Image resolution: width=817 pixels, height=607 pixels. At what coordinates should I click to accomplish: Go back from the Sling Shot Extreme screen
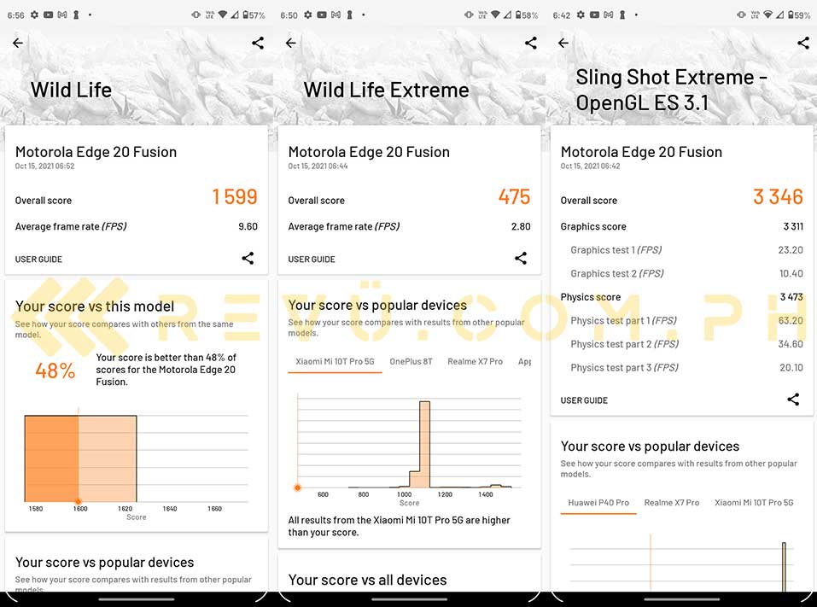pos(563,43)
